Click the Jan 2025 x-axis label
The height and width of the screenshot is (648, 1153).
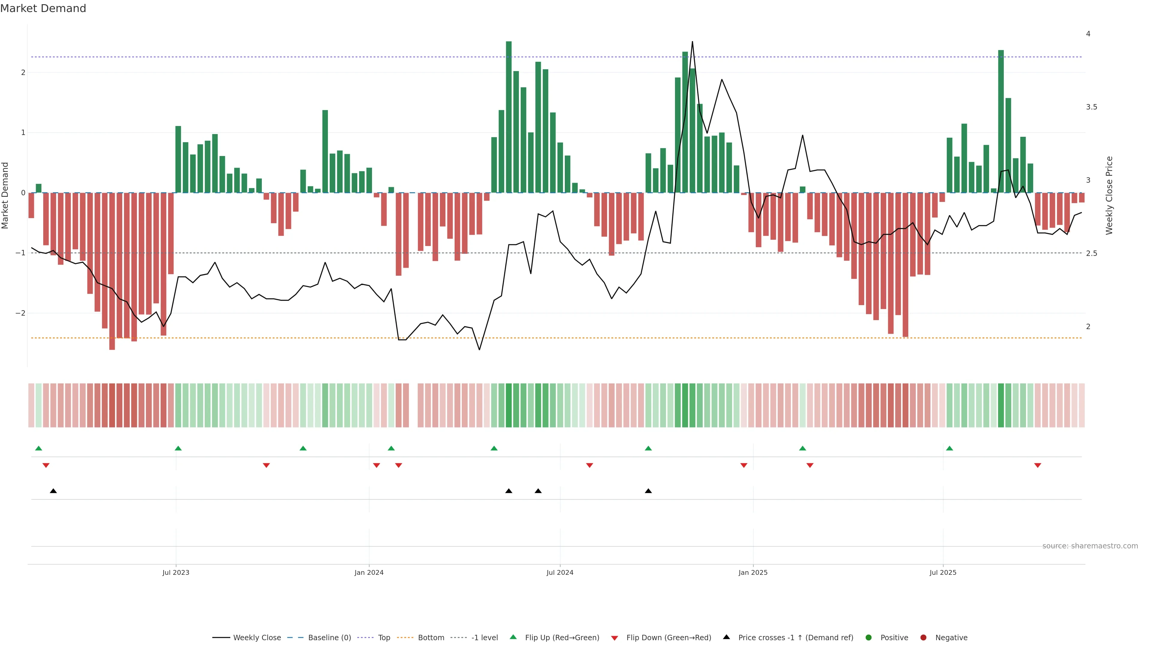coord(753,572)
